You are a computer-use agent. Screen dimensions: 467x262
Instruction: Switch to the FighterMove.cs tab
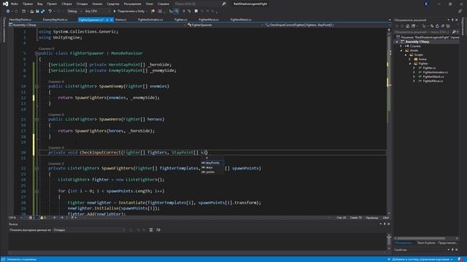click(x=209, y=20)
